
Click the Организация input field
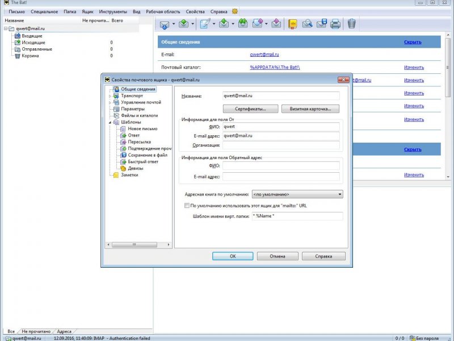pos(281,145)
